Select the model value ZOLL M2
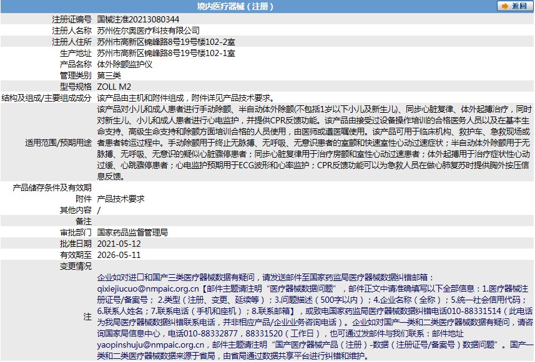535x362 pixels. [114, 87]
